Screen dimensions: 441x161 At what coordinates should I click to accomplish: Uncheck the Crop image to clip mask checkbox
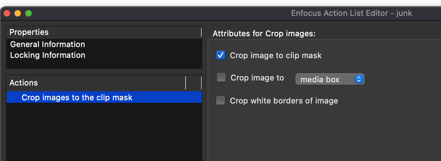pos(220,55)
